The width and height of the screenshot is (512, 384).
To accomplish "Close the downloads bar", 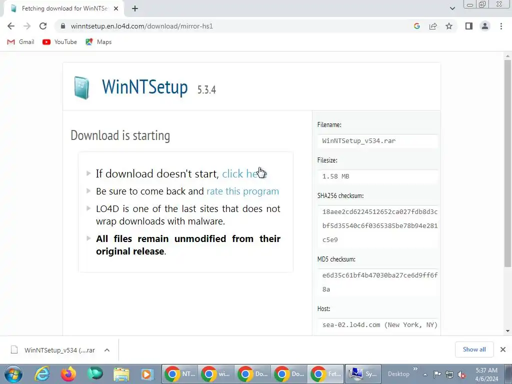I will coord(503,349).
